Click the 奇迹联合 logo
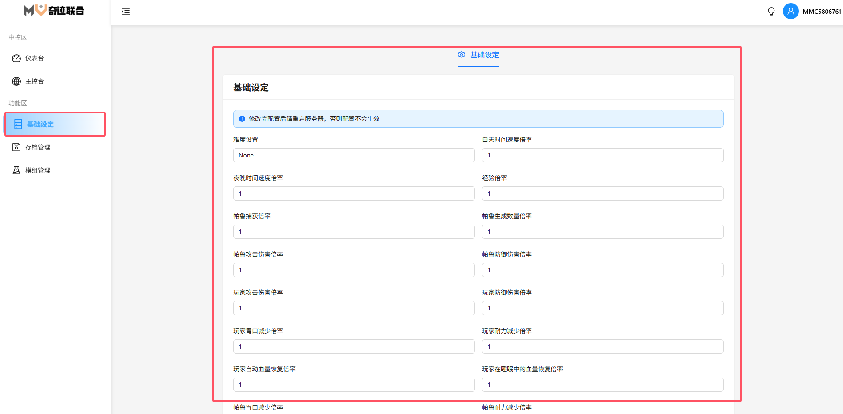The height and width of the screenshot is (414, 843). click(54, 11)
